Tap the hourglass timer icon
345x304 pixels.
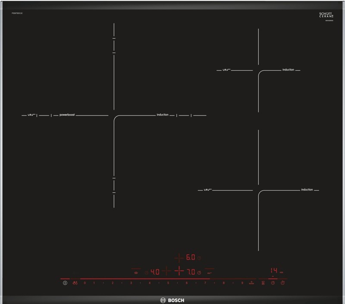(263, 283)
